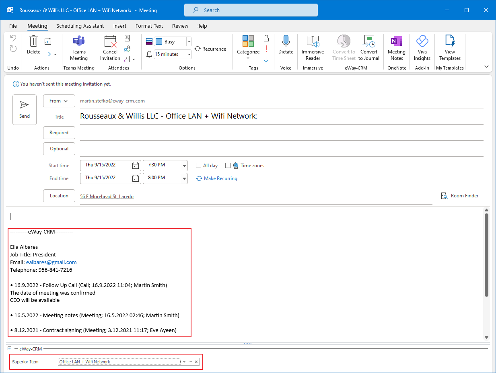The height and width of the screenshot is (373, 496).
Task: Click the Make Recurring link
Action: click(x=217, y=178)
